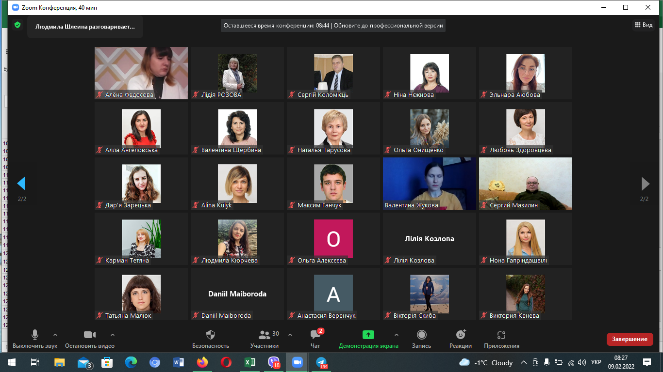Open Excel from the taskbar
663x372 pixels.
[250, 362]
